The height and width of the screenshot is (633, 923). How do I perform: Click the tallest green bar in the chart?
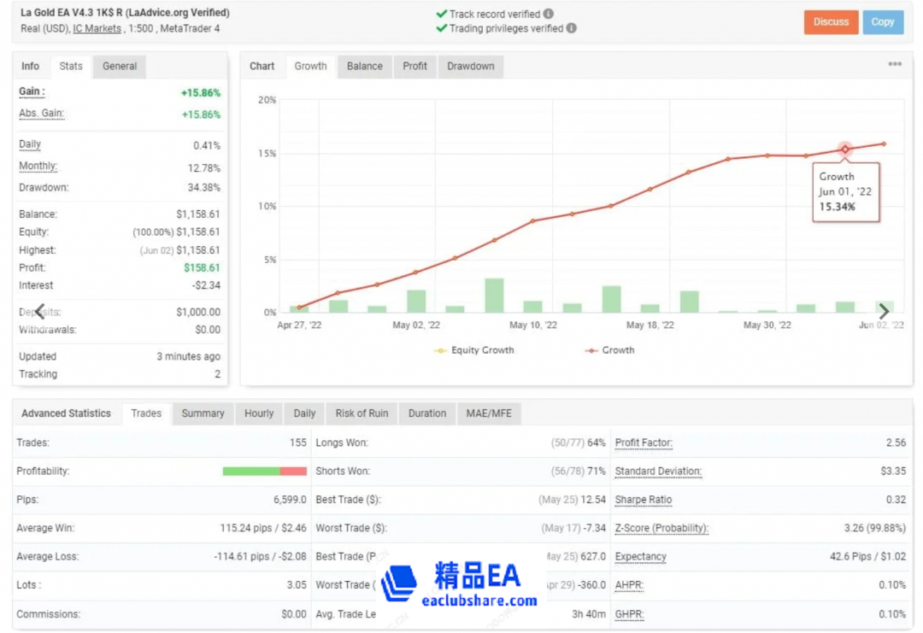[494, 295]
